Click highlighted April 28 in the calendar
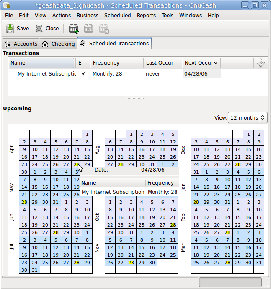This screenshot has height=289, width=271. pyautogui.click(x=76, y=164)
